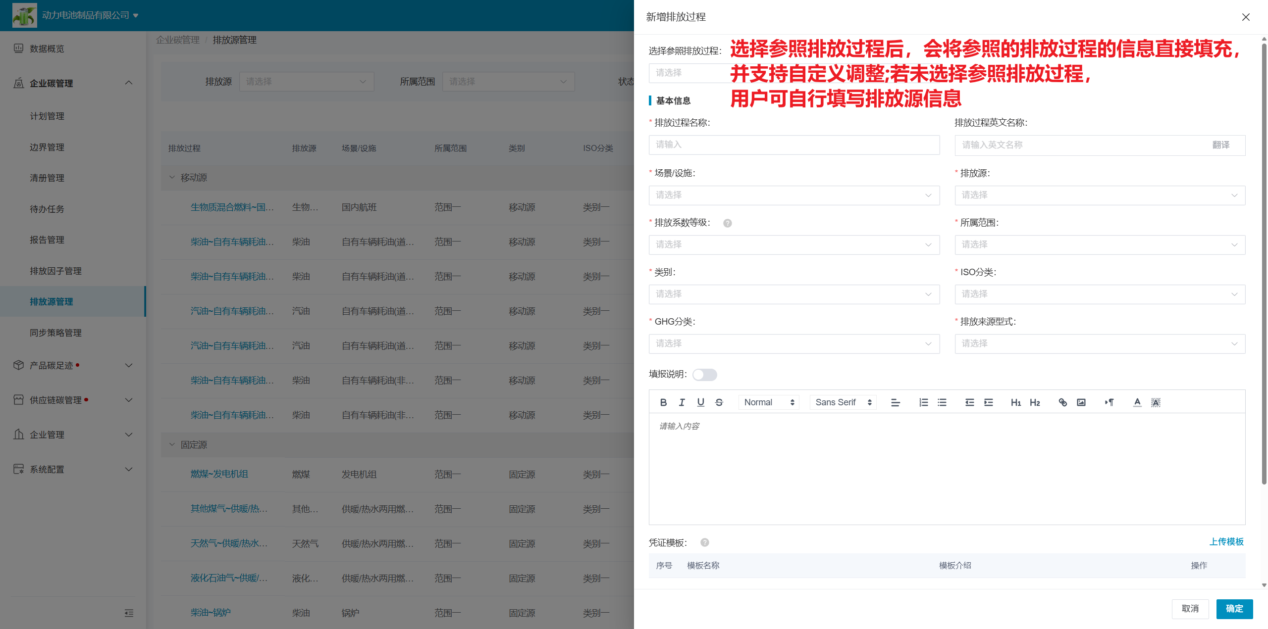The image size is (1268, 629).
Task: Click the H1 heading icon
Action: pos(1016,402)
